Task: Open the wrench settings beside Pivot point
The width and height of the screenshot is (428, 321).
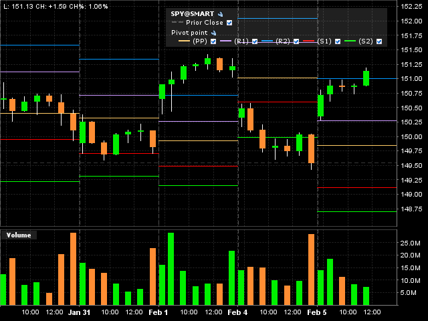Action: click(x=214, y=33)
